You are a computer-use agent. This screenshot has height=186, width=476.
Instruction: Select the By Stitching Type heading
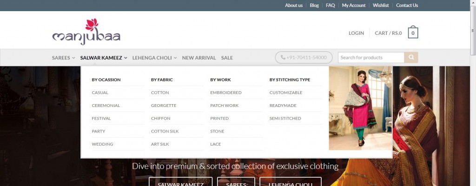[x=290, y=80]
